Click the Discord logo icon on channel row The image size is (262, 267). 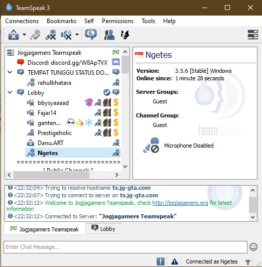point(116,62)
